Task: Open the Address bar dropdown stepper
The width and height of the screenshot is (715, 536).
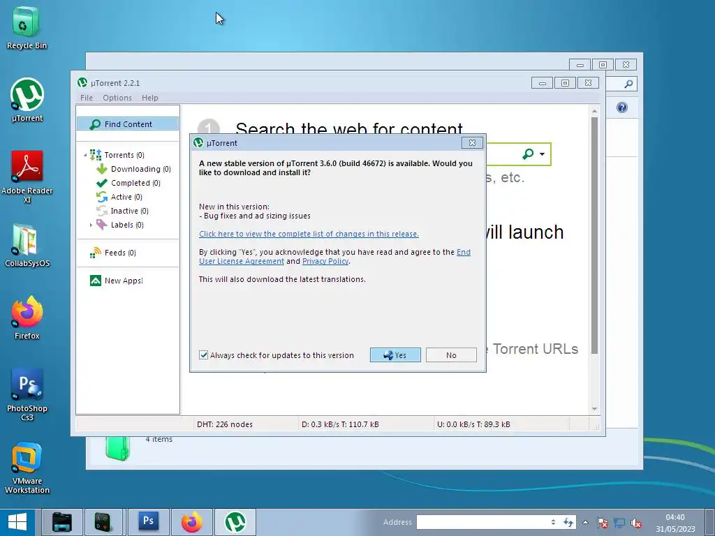Action: 553,522
